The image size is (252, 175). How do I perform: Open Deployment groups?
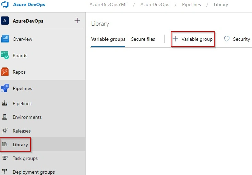click(34, 172)
